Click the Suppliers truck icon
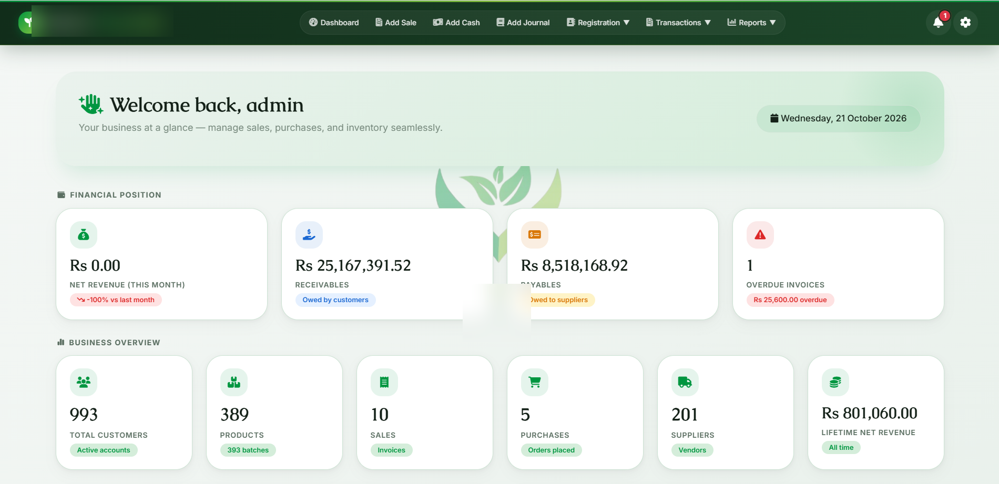The height and width of the screenshot is (484, 999). 685,382
